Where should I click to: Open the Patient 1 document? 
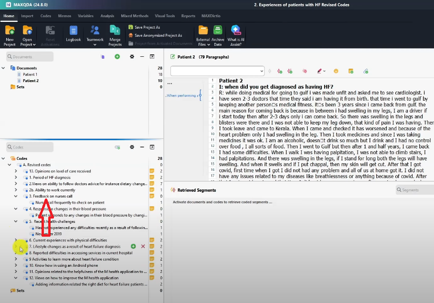pyautogui.click(x=30, y=74)
